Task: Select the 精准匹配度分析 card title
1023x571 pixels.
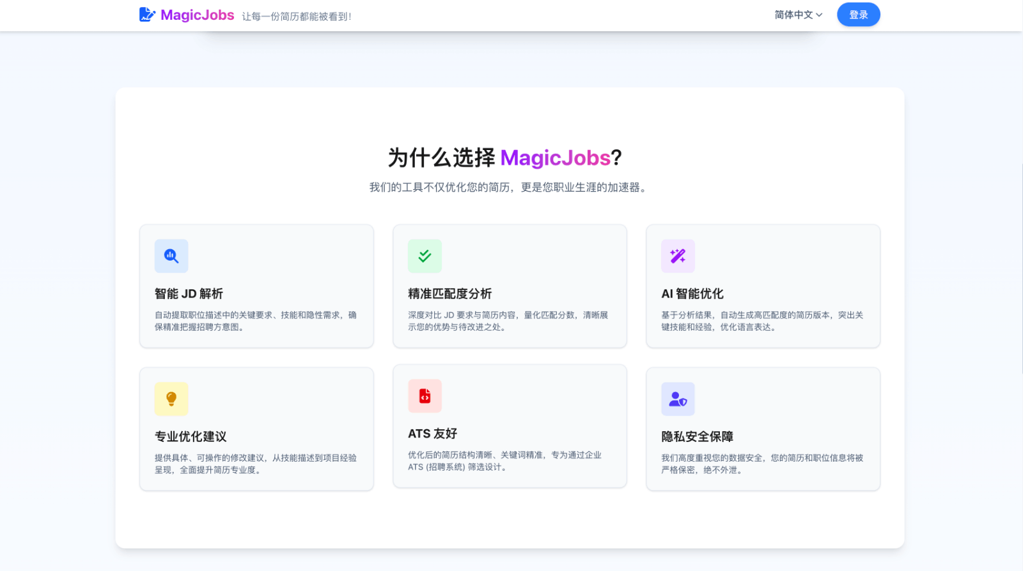Action: click(x=449, y=294)
